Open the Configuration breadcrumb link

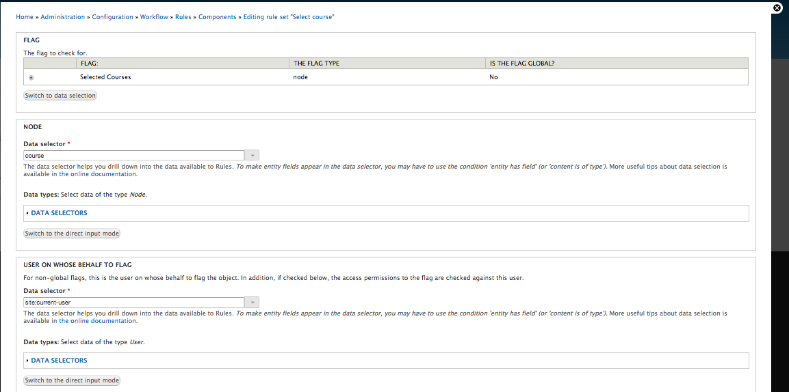pyautogui.click(x=113, y=17)
